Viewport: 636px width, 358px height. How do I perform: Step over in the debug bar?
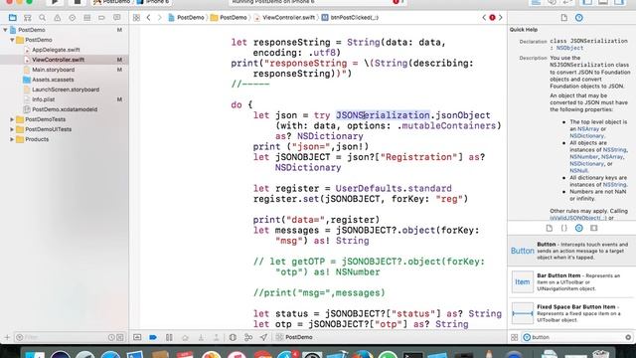[x=185, y=337]
